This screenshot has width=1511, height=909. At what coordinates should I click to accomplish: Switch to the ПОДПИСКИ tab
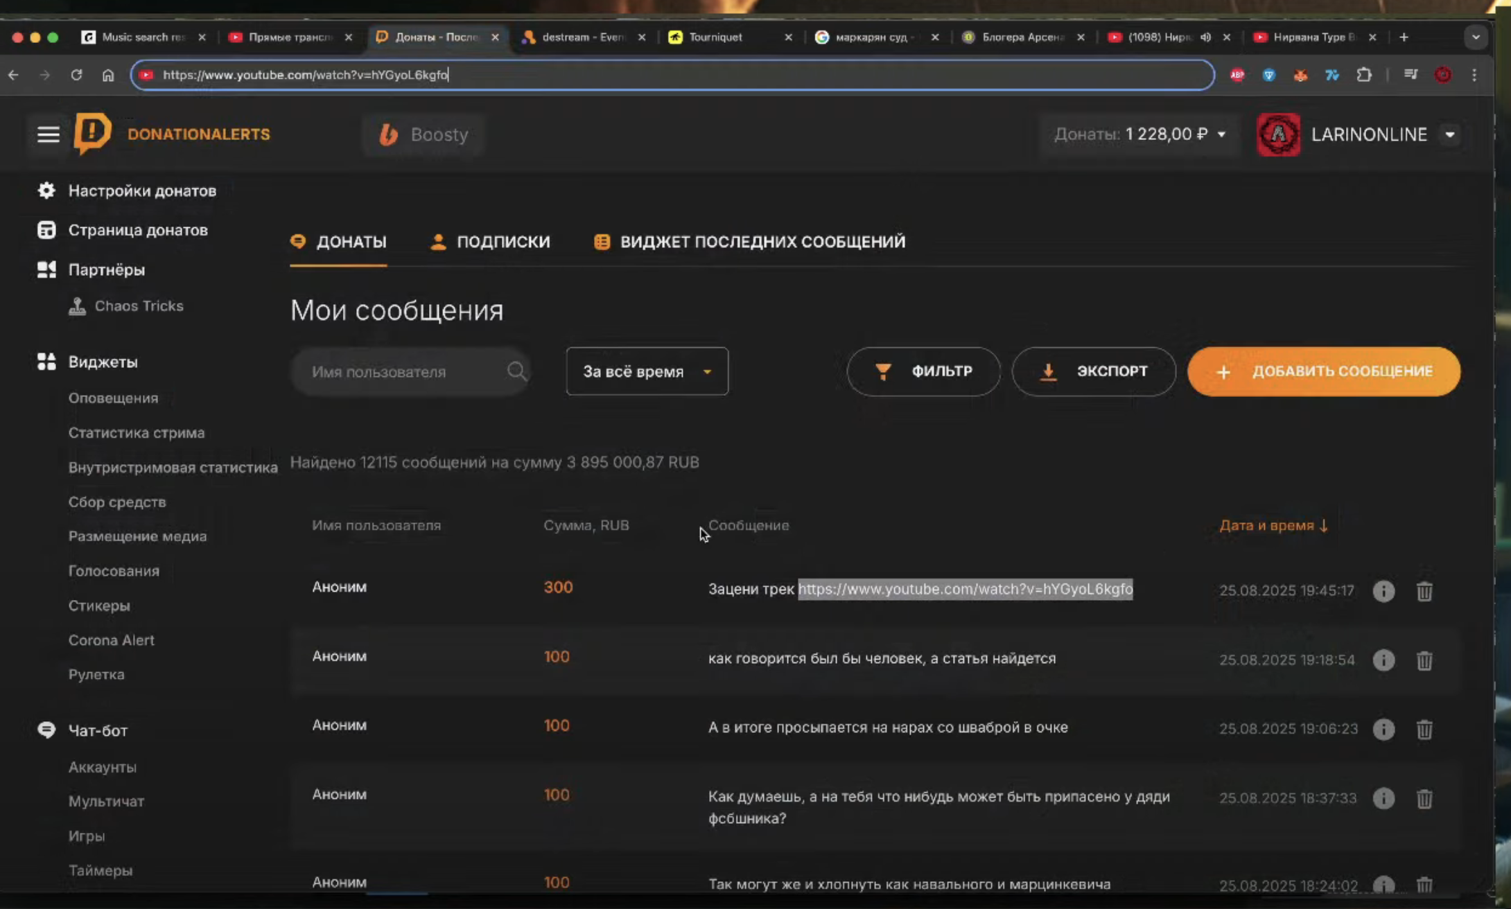tap(490, 242)
